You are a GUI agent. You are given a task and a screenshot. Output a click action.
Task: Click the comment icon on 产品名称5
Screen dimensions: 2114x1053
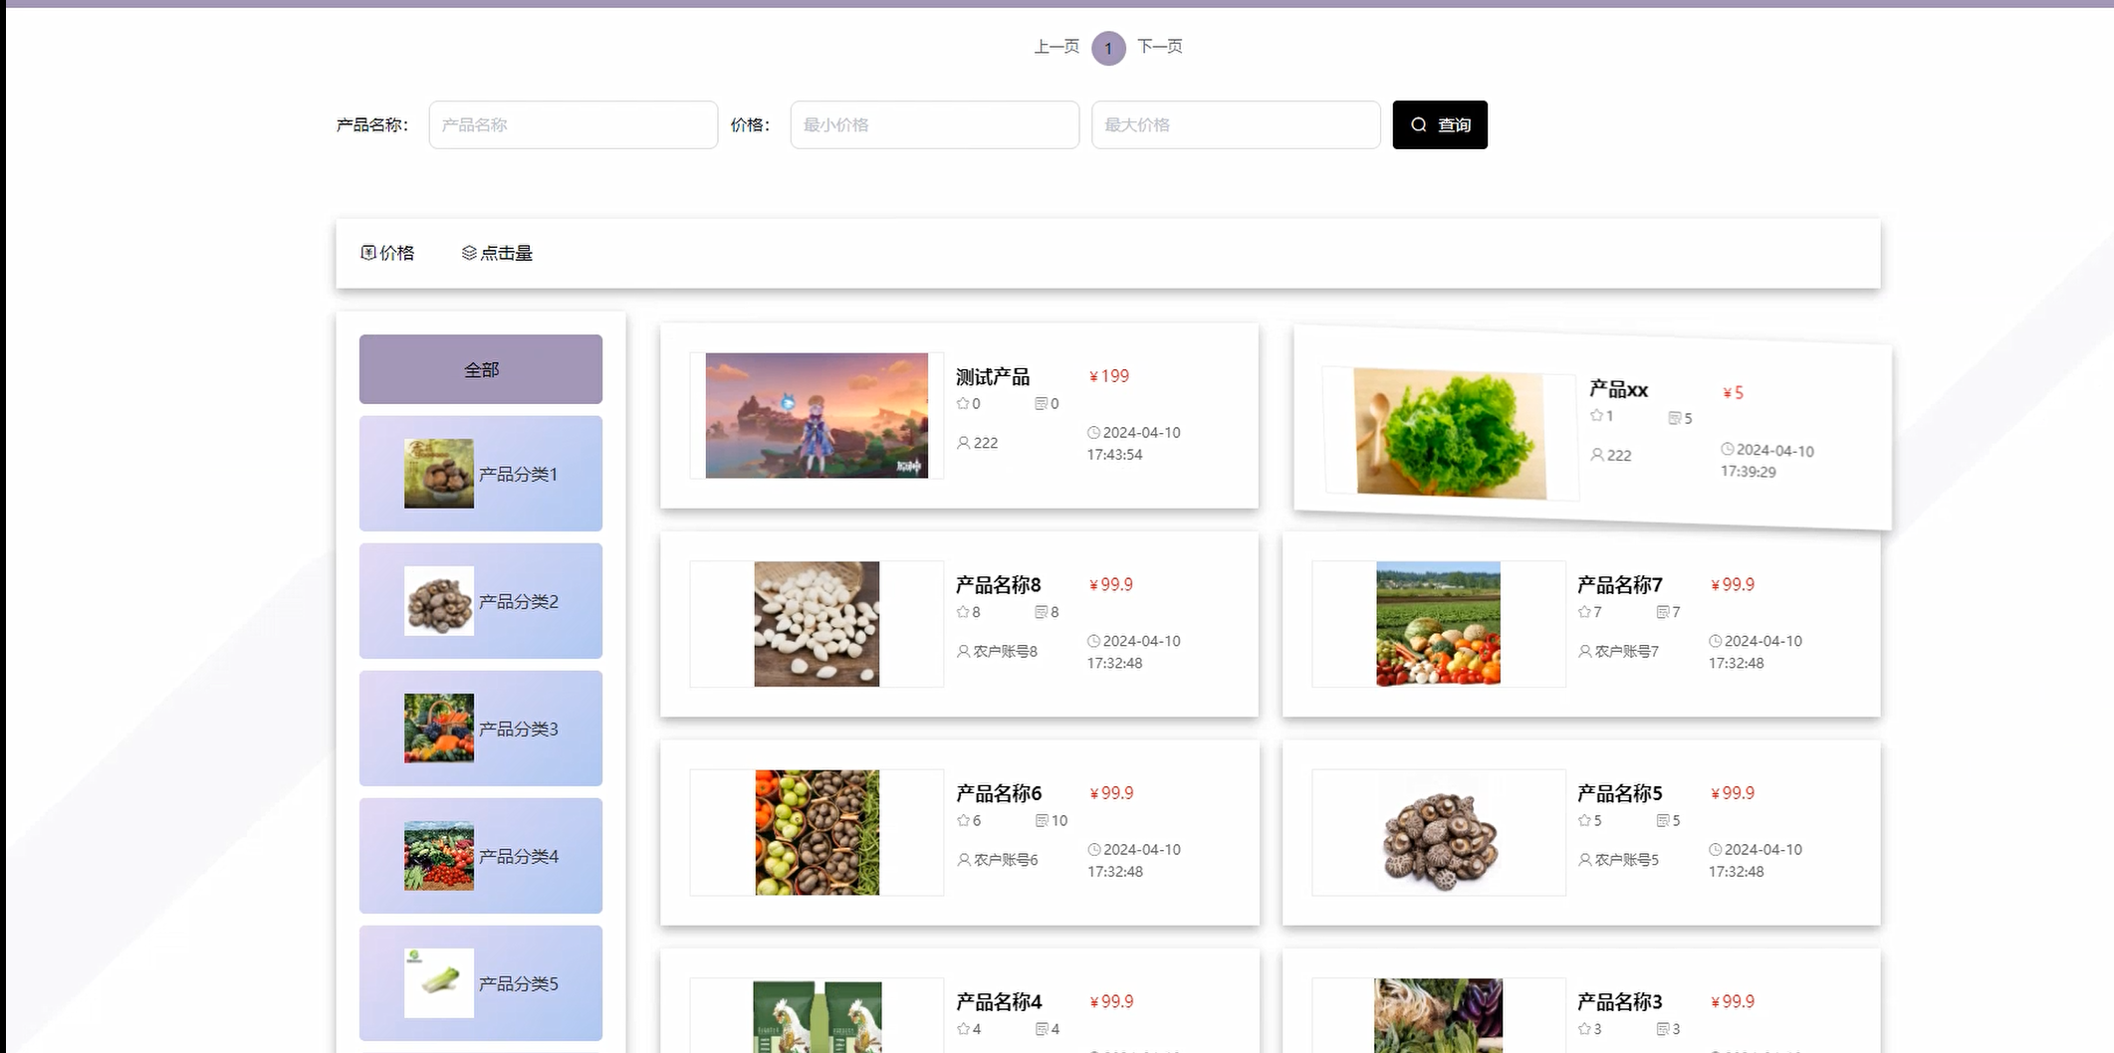tap(1662, 820)
